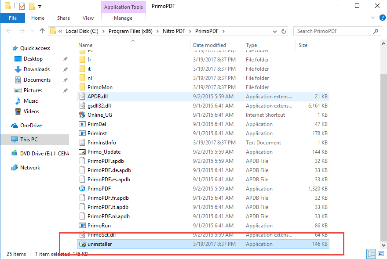The height and width of the screenshot is (259, 387).
Task: Open the Manage ribbon tab
Action: coord(123,18)
